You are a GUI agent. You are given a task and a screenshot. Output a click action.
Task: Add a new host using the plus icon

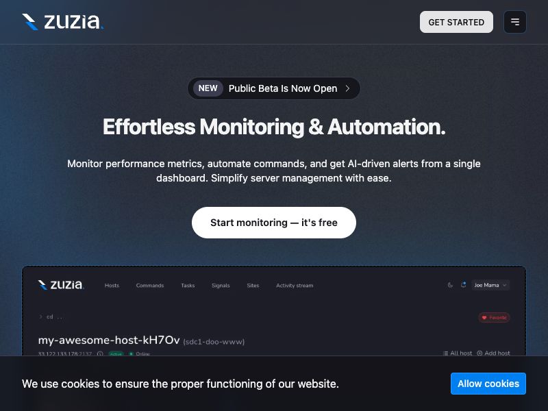(x=480, y=353)
